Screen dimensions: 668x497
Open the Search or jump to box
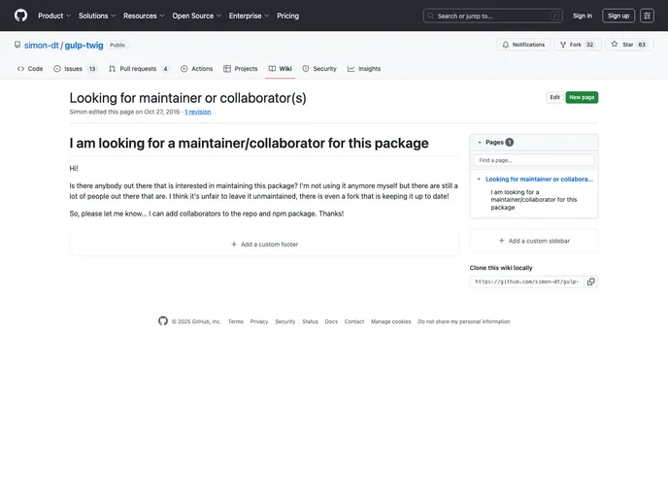[x=492, y=16]
